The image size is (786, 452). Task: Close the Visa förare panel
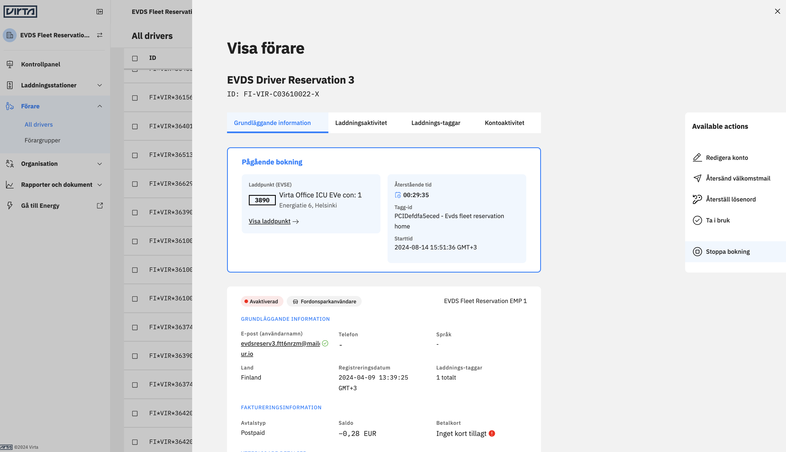(777, 11)
